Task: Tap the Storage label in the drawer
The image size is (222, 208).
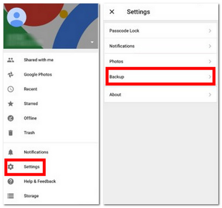Action: pos(31,196)
